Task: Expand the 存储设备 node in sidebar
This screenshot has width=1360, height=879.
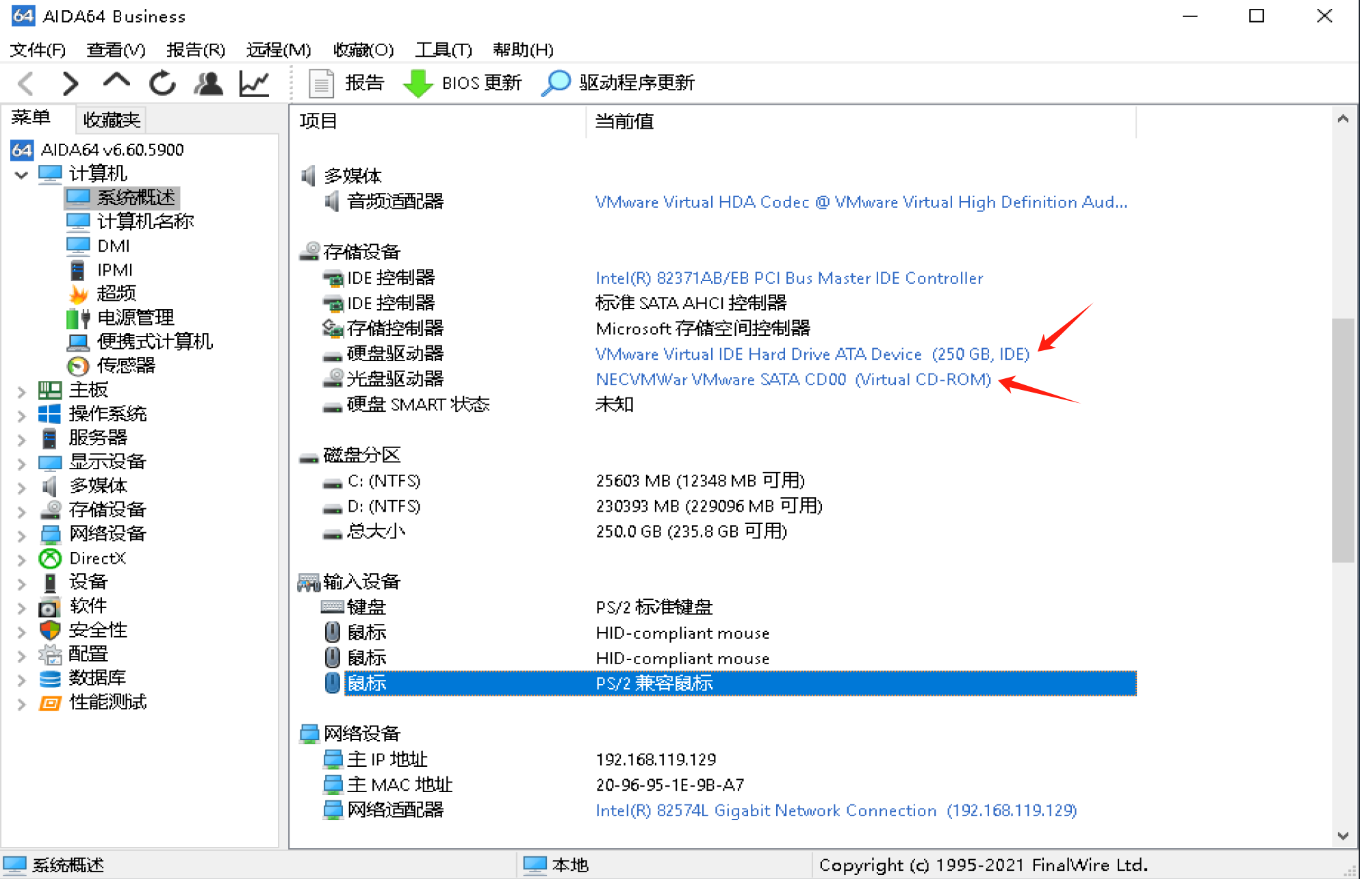Action: pyautogui.click(x=21, y=511)
